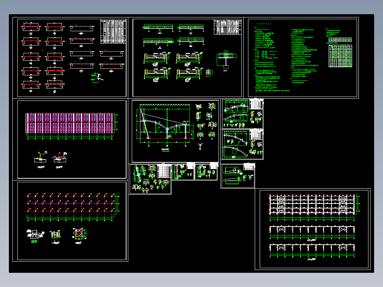The image size is (383, 287).
Task: Select the middle bracing elevation in bottom-right sheet
Action: point(312,233)
